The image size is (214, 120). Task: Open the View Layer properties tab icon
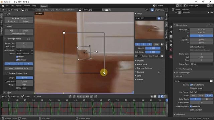click(171, 41)
